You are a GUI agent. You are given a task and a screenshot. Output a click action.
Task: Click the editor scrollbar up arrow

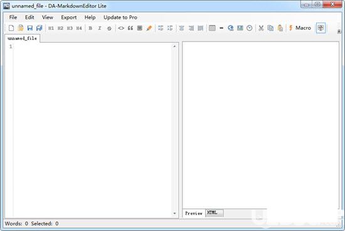click(174, 46)
